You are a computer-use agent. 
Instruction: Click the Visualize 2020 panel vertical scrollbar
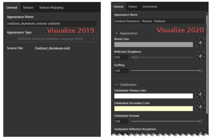pos(207,64)
